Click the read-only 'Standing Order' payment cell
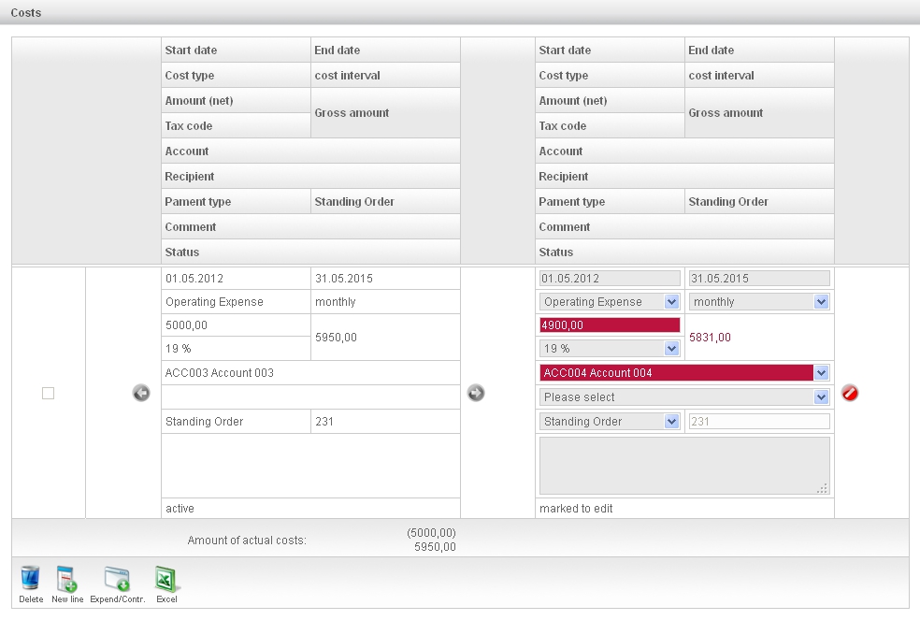 (x=236, y=422)
